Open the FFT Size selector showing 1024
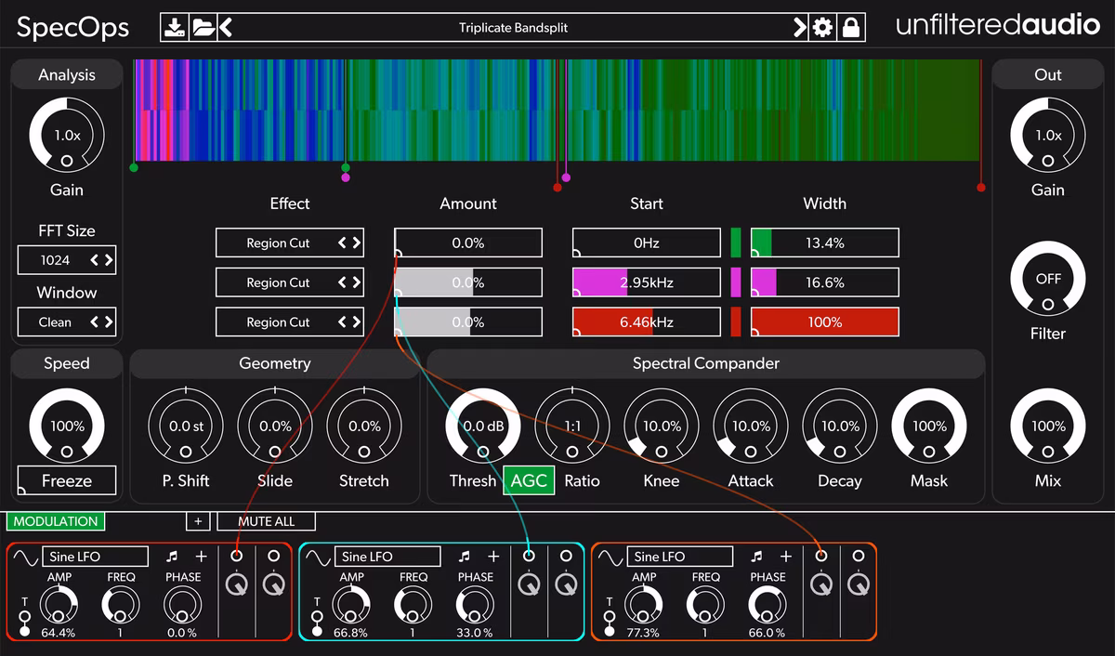Viewport: 1115px width, 656px height. (66, 260)
